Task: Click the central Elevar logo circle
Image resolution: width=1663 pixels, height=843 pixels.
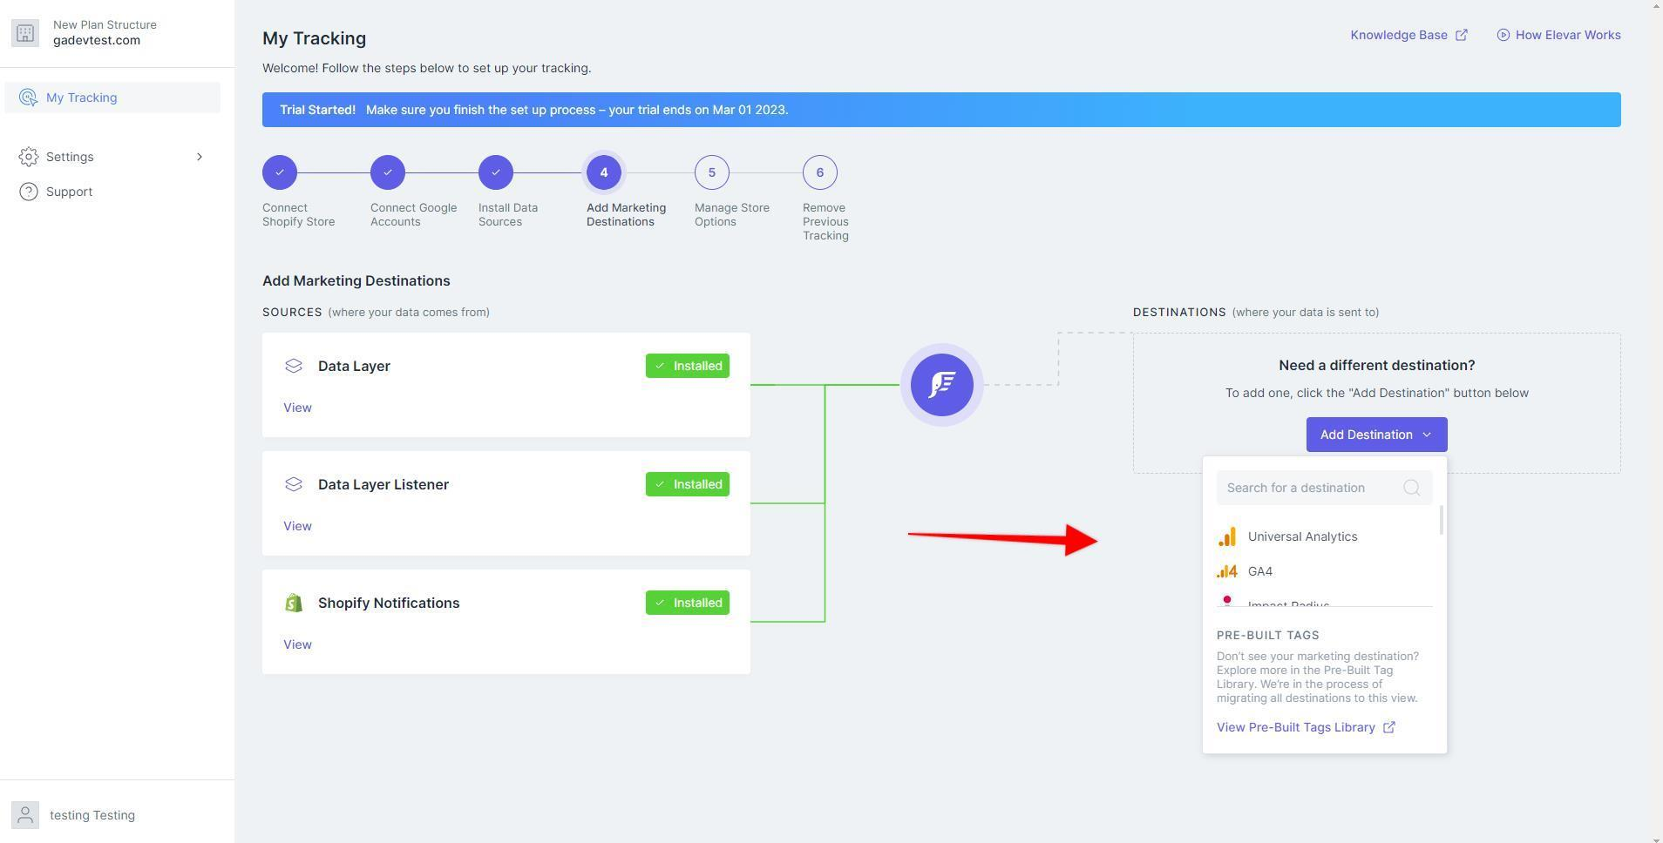Action: [x=942, y=385]
